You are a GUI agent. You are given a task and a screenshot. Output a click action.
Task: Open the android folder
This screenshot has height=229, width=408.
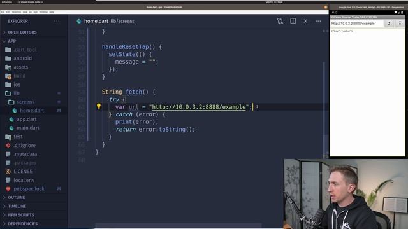click(34, 58)
